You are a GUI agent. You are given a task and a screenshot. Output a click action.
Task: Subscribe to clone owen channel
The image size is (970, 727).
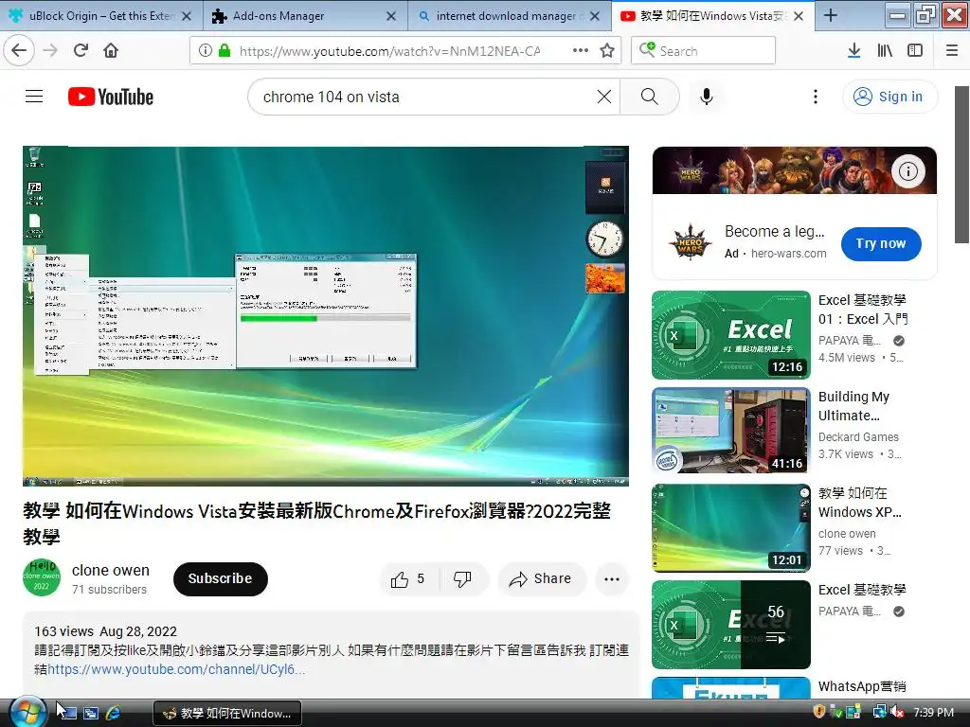click(x=220, y=579)
